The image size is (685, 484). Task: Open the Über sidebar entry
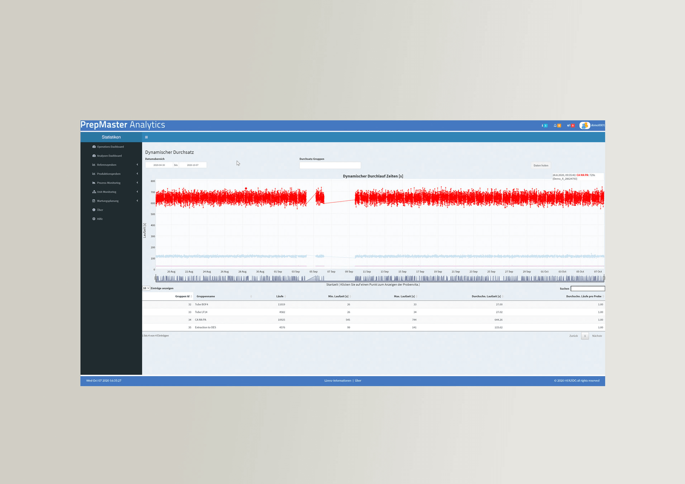coord(100,210)
